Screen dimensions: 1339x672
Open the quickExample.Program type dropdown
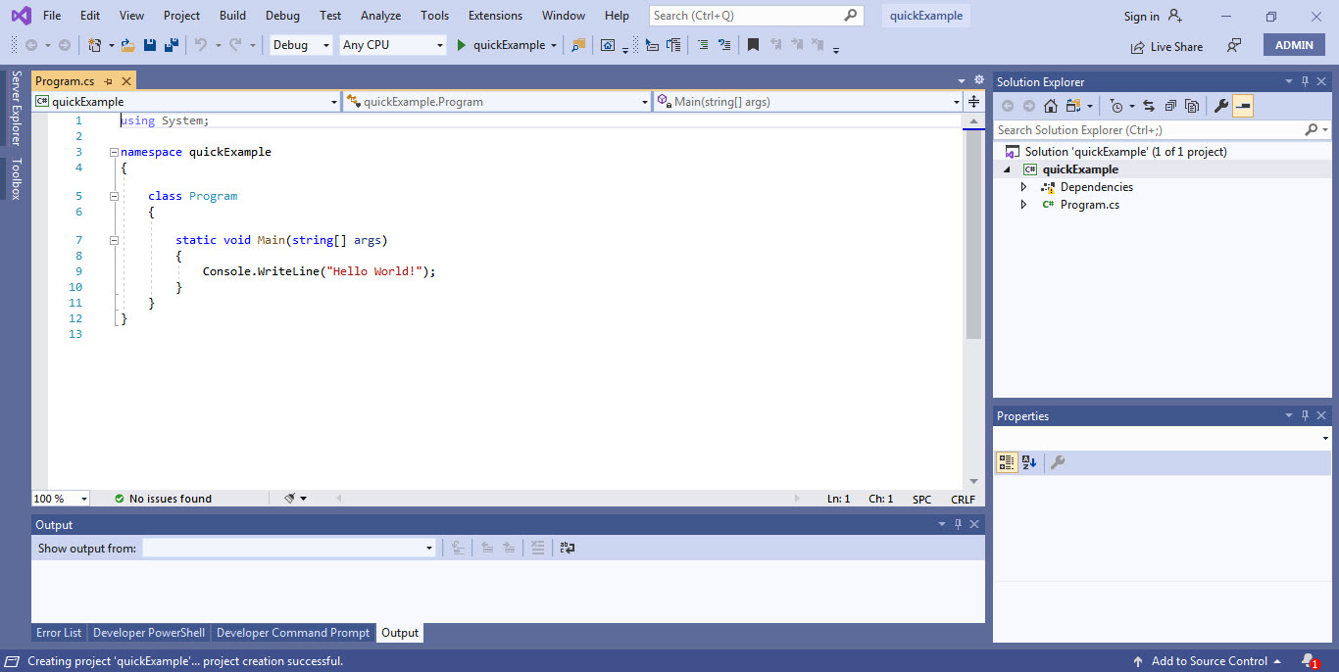497,101
